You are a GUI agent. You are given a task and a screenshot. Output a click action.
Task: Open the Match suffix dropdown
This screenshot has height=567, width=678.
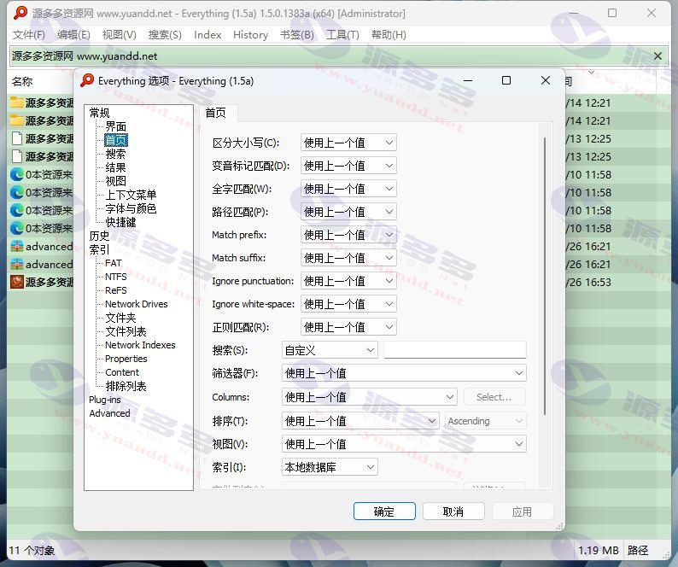348,258
